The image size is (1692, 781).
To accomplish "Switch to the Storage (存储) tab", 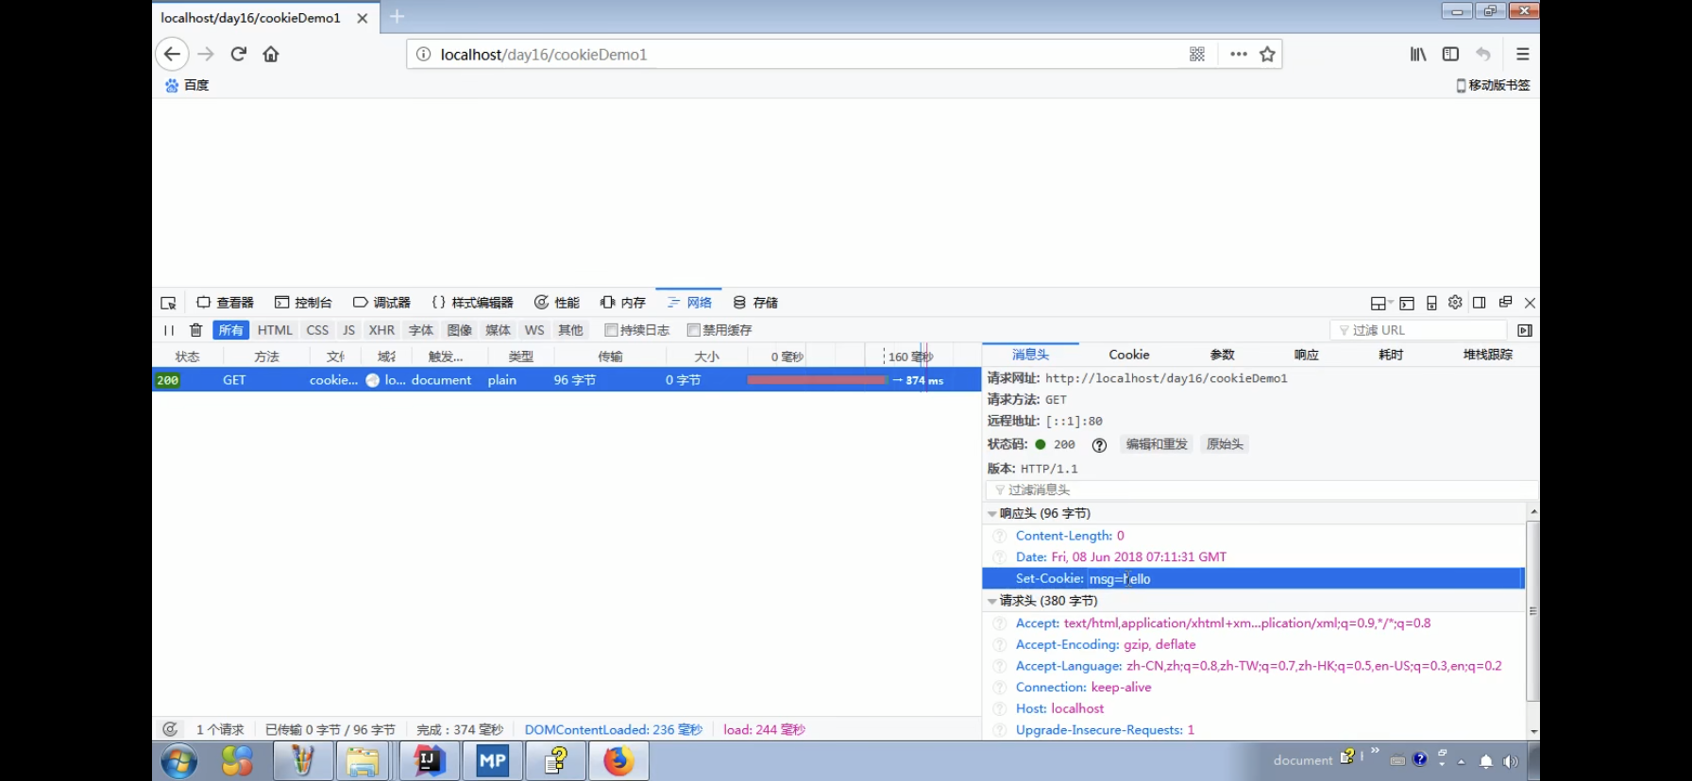I will point(755,303).
